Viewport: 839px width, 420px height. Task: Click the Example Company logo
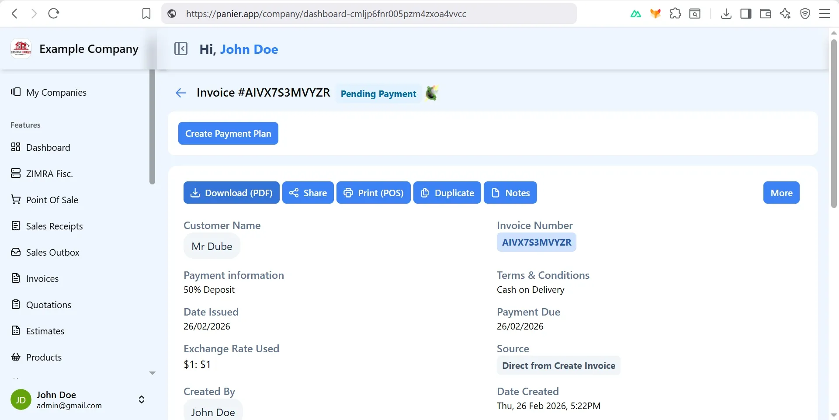point(21,49)
